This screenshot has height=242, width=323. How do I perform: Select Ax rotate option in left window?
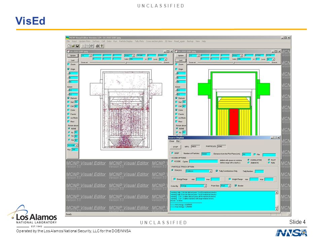pos(69,132)
